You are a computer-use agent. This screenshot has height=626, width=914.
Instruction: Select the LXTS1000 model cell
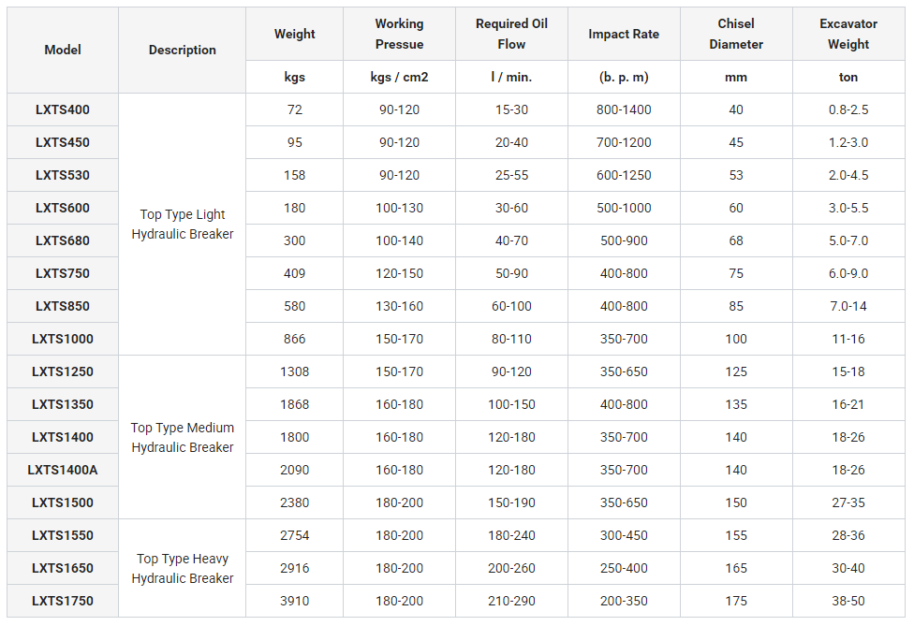pyautogui.click(x=63, y=340)
